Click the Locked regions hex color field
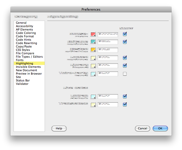Screen dimensions: 182x150 [108, 58]
